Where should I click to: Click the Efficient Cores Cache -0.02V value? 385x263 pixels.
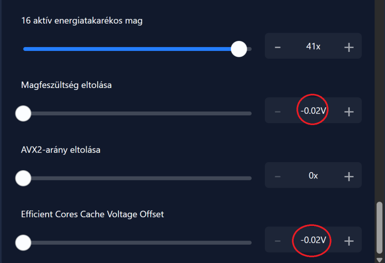(313, 240)
